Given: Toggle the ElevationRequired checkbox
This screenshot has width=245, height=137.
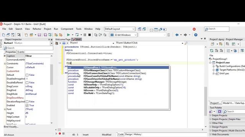Looking at the screenshot, I should [x=27, y=102].
